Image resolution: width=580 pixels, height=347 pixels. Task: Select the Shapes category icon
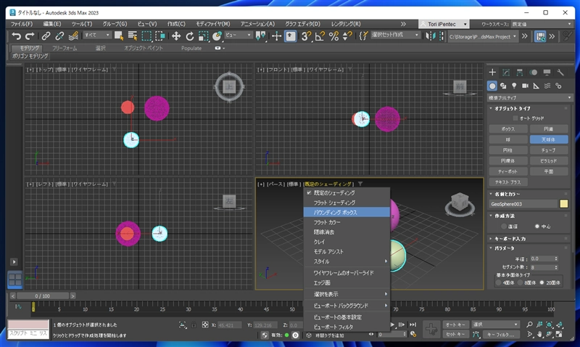pyautogui.click(x=503, y=86)
